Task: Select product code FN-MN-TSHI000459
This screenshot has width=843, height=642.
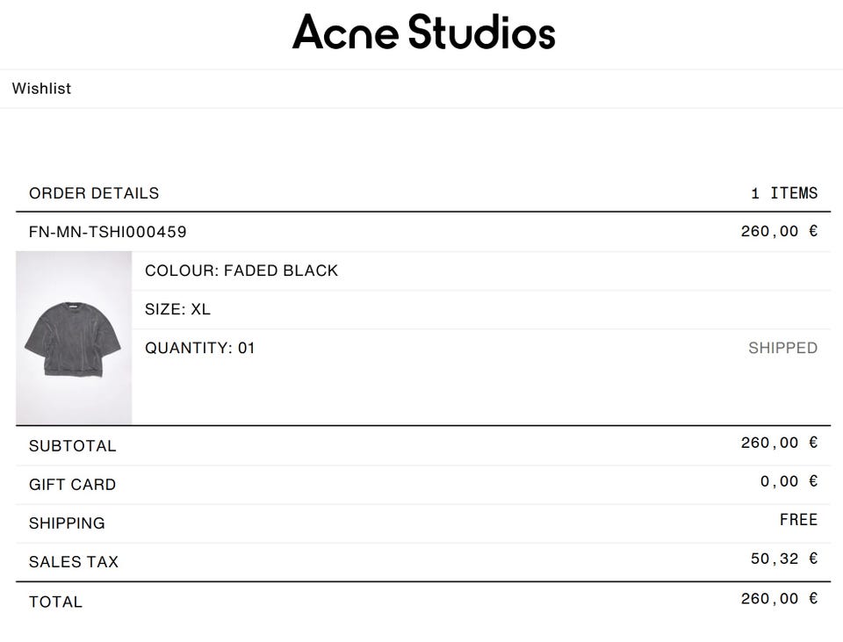Action: pyautogui.click(x=108, y=233)
